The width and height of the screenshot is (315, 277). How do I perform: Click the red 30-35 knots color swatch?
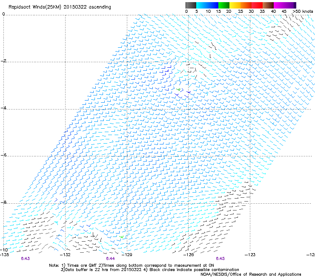coord(257,5)
